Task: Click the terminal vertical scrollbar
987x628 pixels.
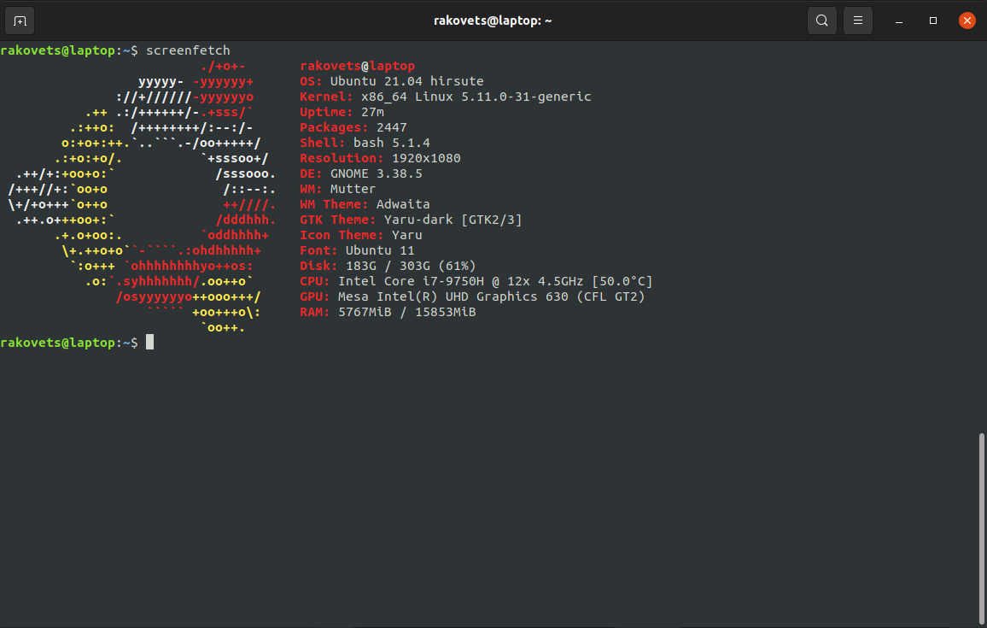Action: pyautogui.click(x=981, y=528)
